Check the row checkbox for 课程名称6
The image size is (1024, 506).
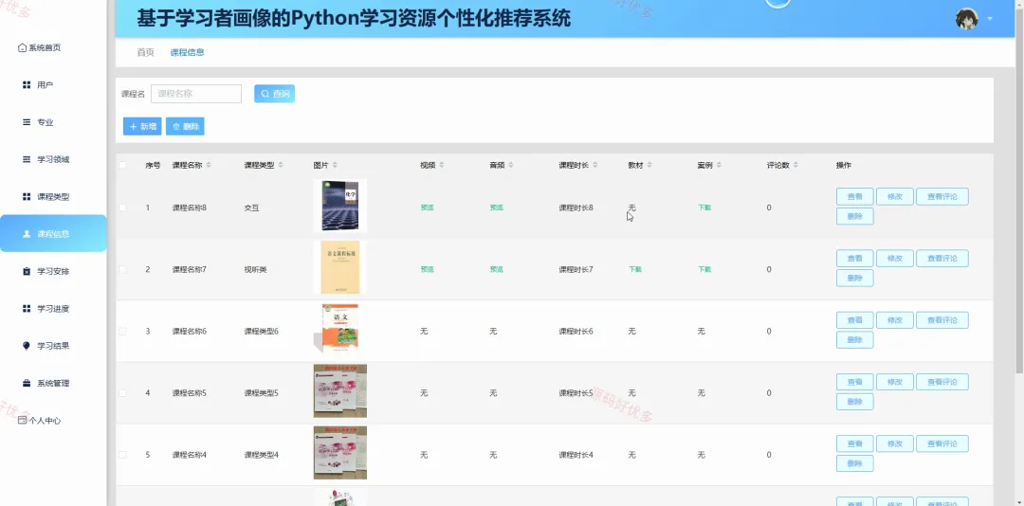pyautogui.click(x=122, y=332)
